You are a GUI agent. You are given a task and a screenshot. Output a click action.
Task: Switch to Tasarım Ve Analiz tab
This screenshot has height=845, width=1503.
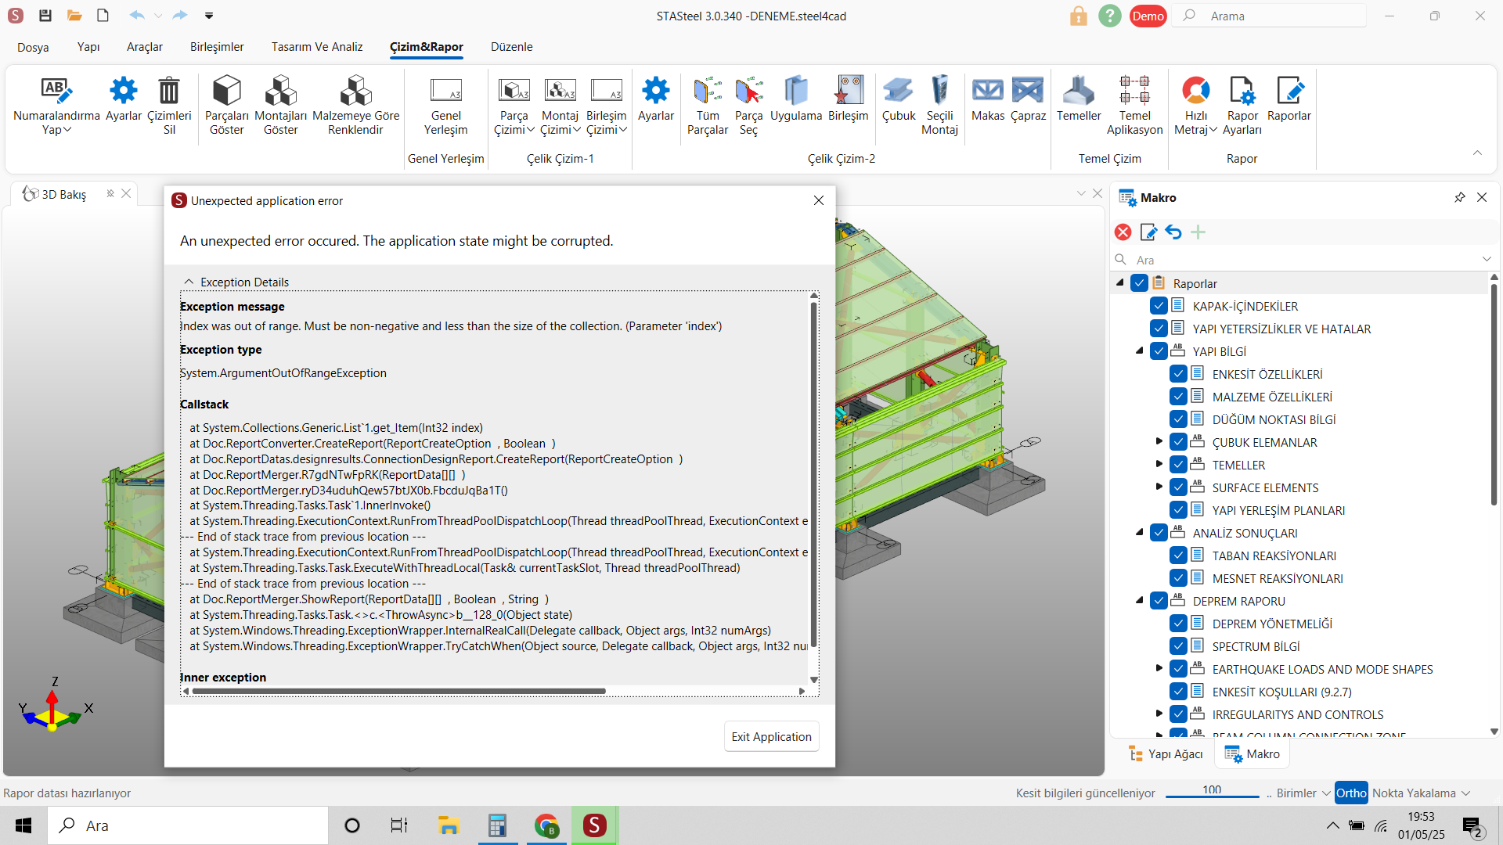(317, 47)
